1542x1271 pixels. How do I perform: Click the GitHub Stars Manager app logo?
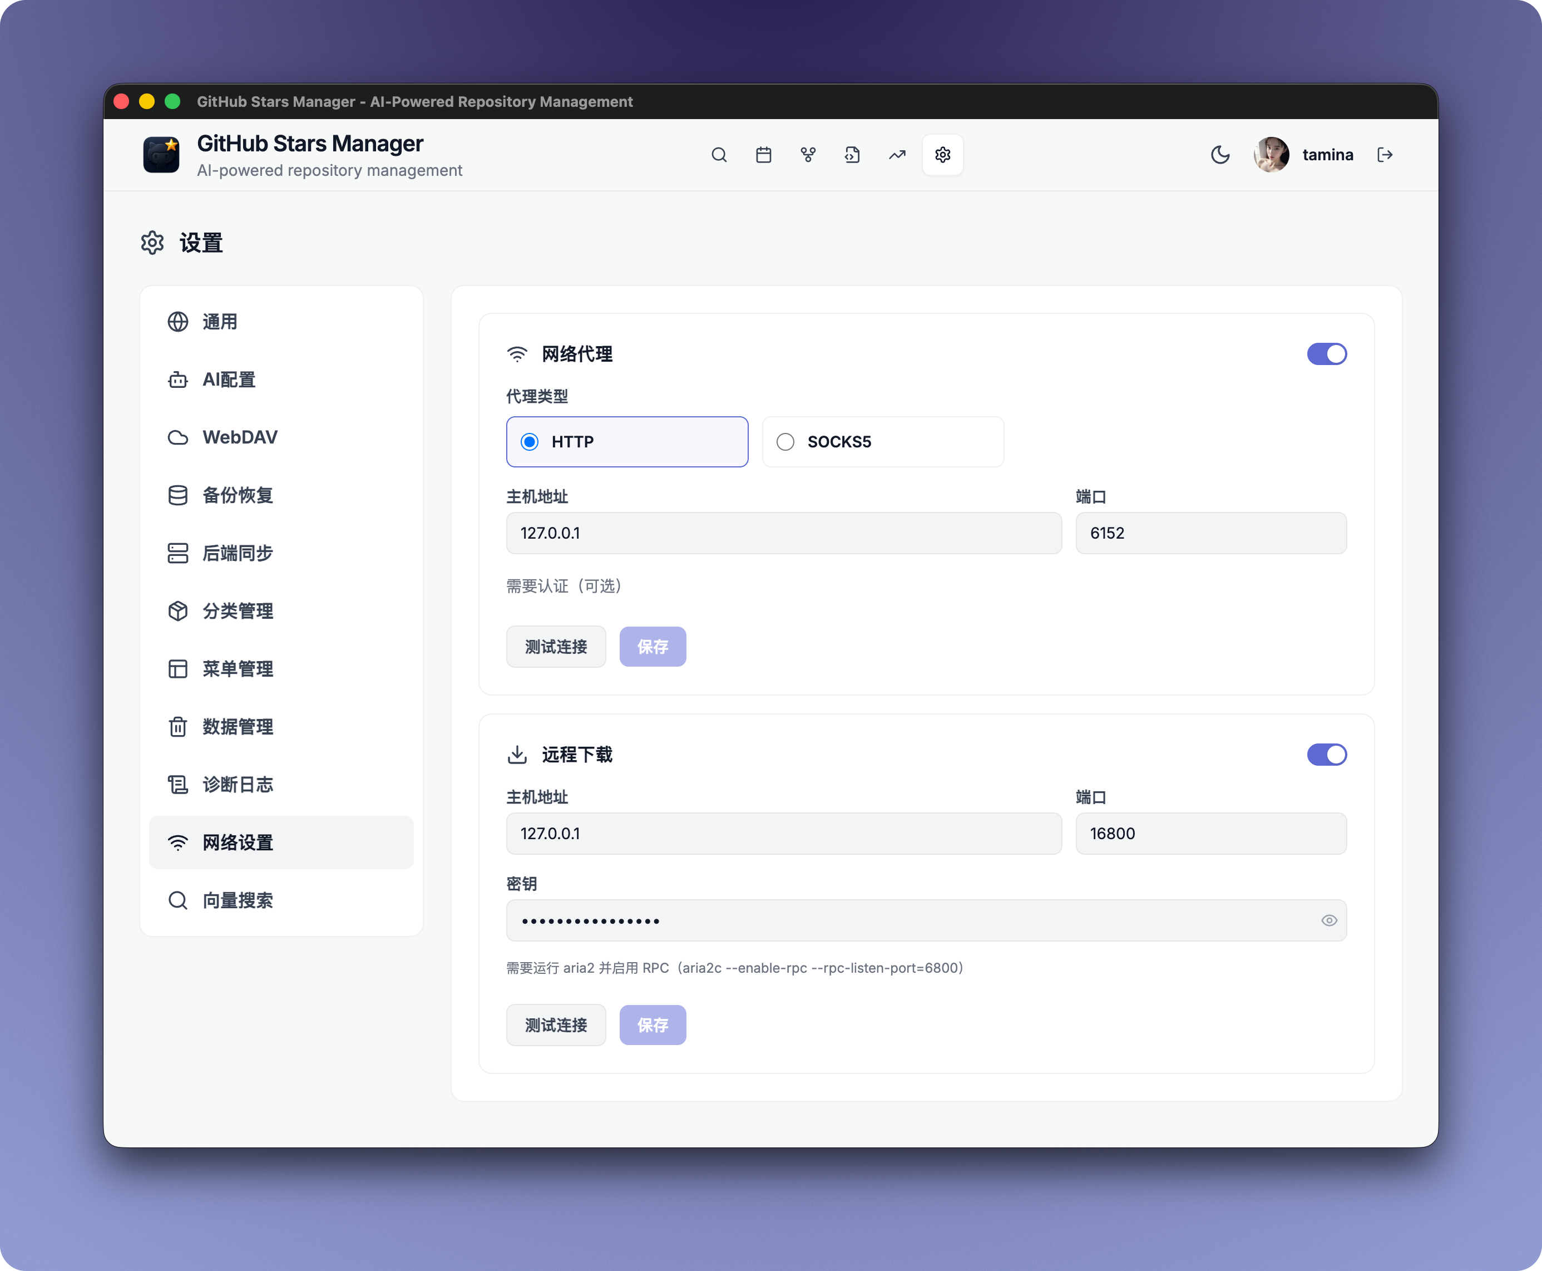pyautogui.click(x=161, y=155)
